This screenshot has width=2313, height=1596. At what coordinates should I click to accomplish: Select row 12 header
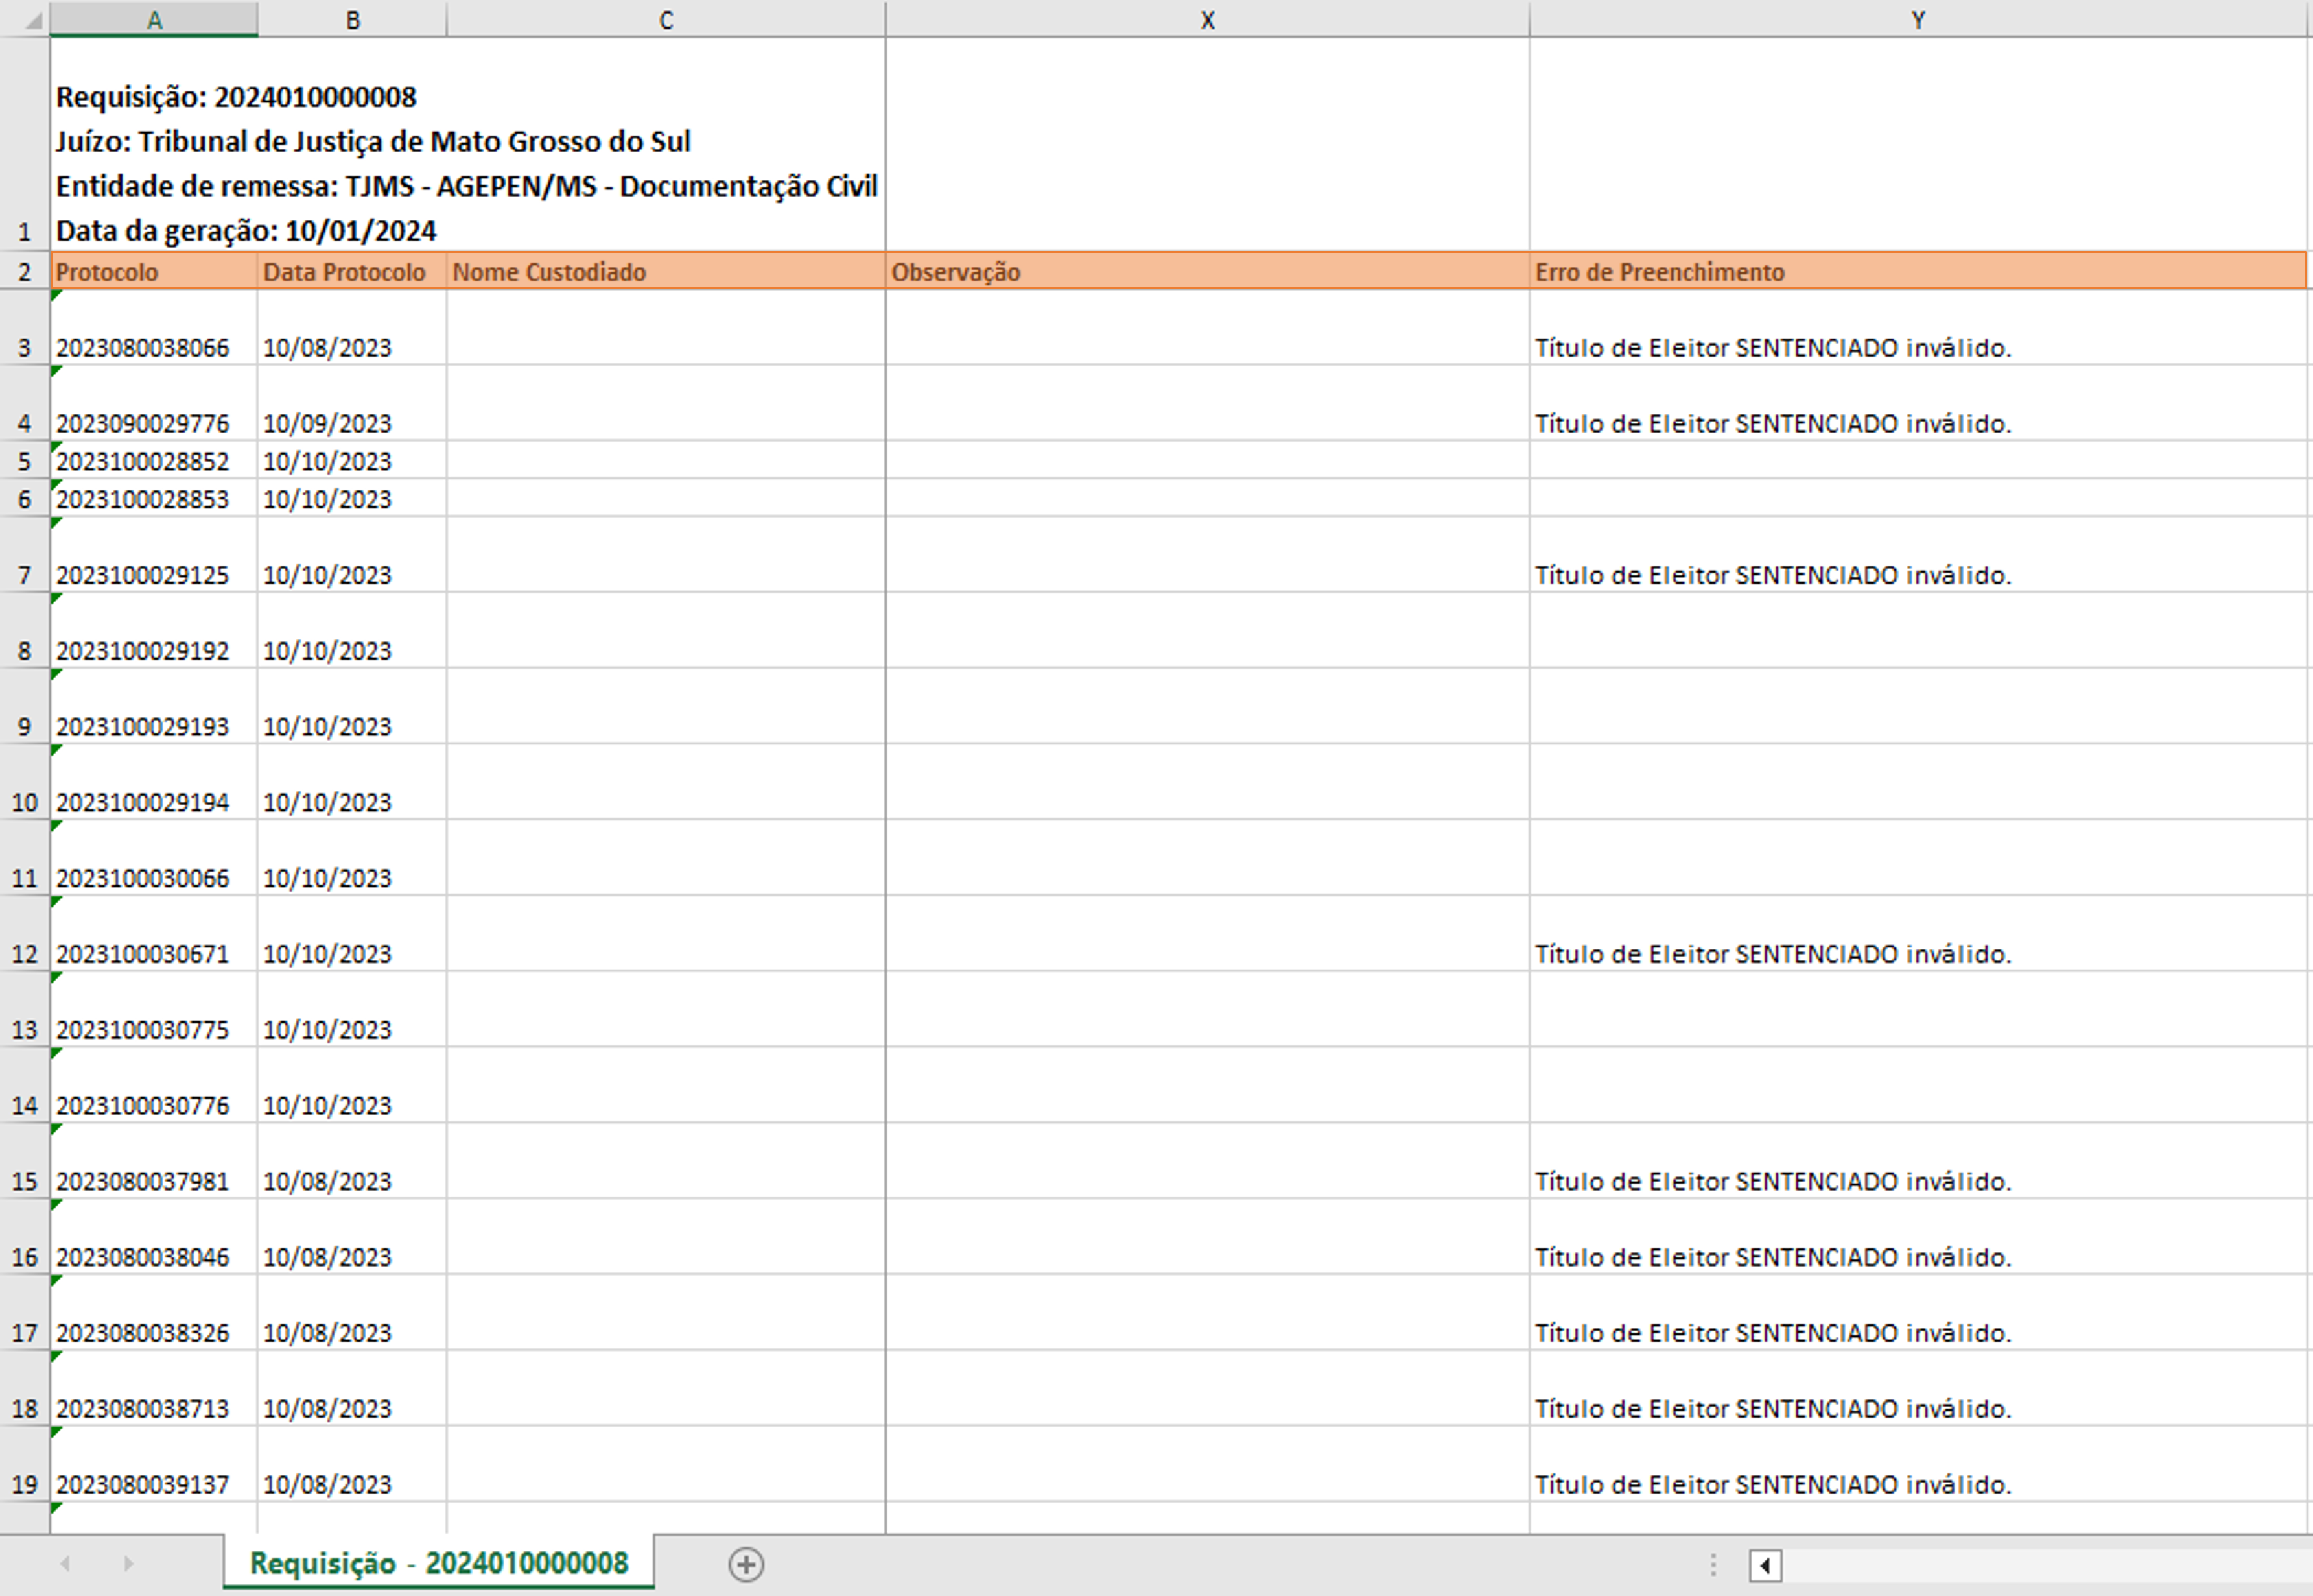point(24,933)
